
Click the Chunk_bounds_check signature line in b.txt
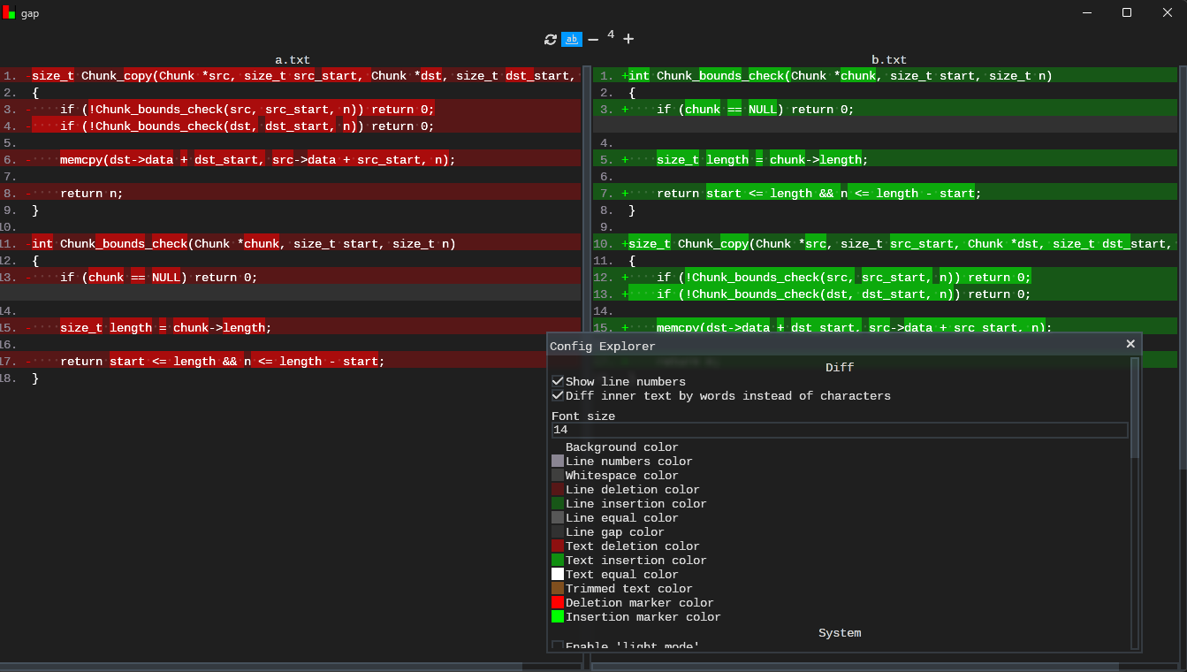[x=885, y=75]
